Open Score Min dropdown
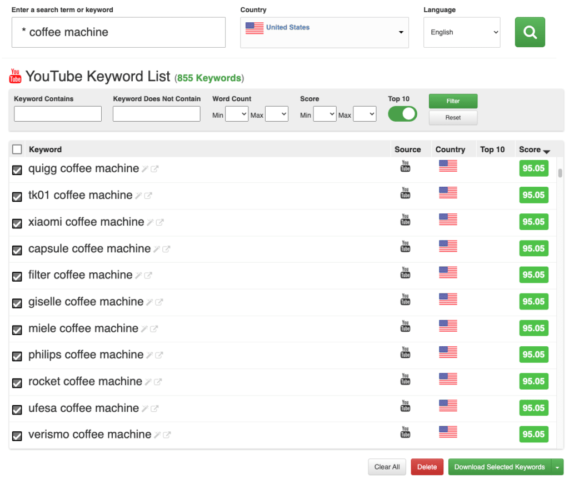569x479 pixels. point(325,114)
